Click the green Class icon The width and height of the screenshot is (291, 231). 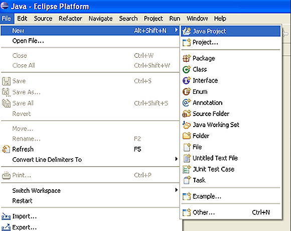pyautogui.click(x=187, y=69)
